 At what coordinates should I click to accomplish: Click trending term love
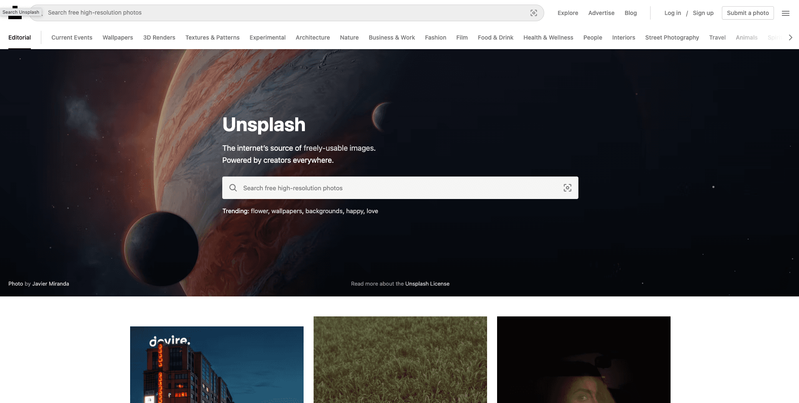[x=372, y=211]
